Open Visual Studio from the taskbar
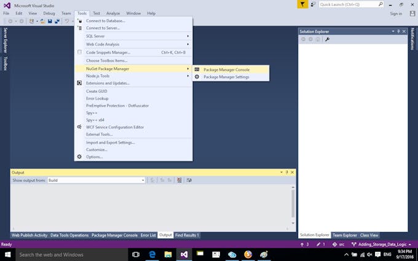 coord(184,255)
